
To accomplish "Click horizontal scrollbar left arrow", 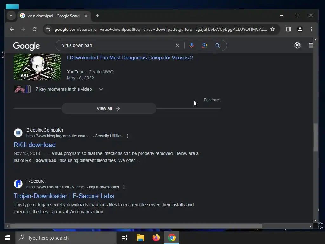I will click(x=7, y=226).
